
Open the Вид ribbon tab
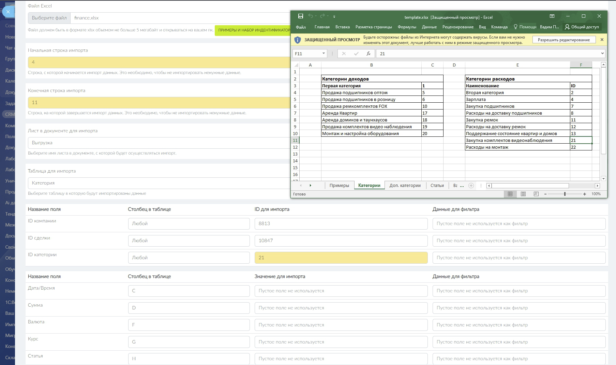tap(482, 27)
